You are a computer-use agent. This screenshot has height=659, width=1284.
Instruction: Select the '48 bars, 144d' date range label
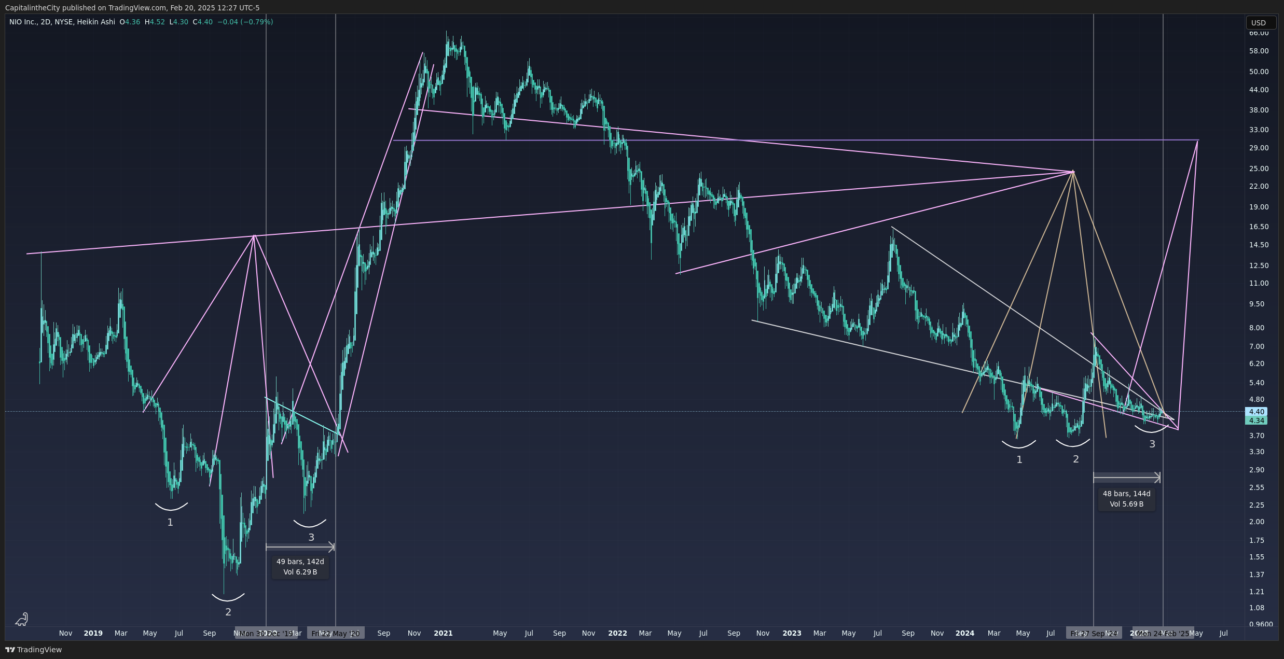tap(1126, 499)
